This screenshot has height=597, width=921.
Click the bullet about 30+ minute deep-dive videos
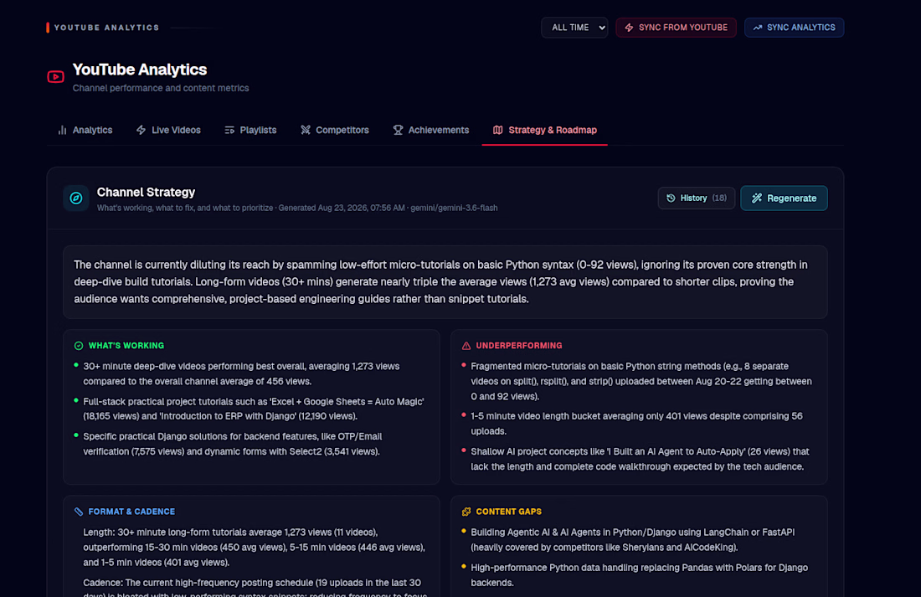click(241, 373)
